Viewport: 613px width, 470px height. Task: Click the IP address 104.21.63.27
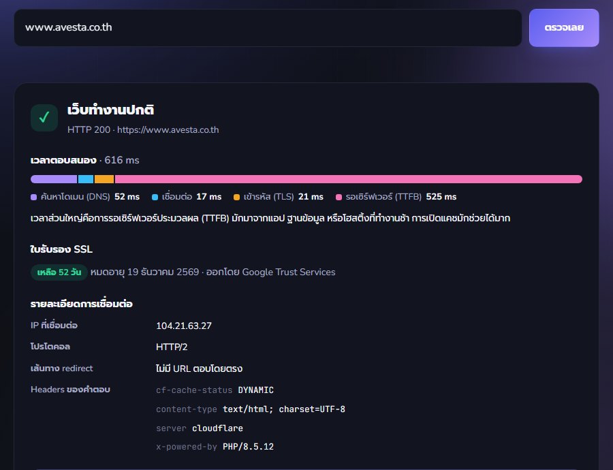[184, 326]
